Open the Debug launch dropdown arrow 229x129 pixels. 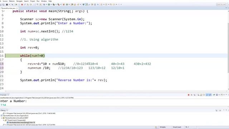pos(47,4)
